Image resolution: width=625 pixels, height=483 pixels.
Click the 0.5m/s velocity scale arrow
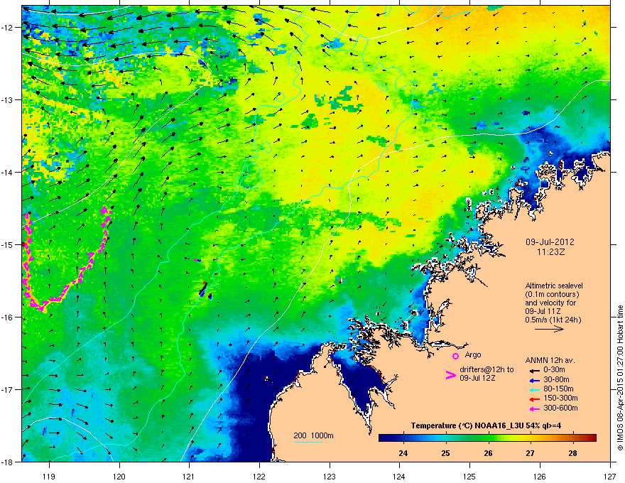(549, 329)
